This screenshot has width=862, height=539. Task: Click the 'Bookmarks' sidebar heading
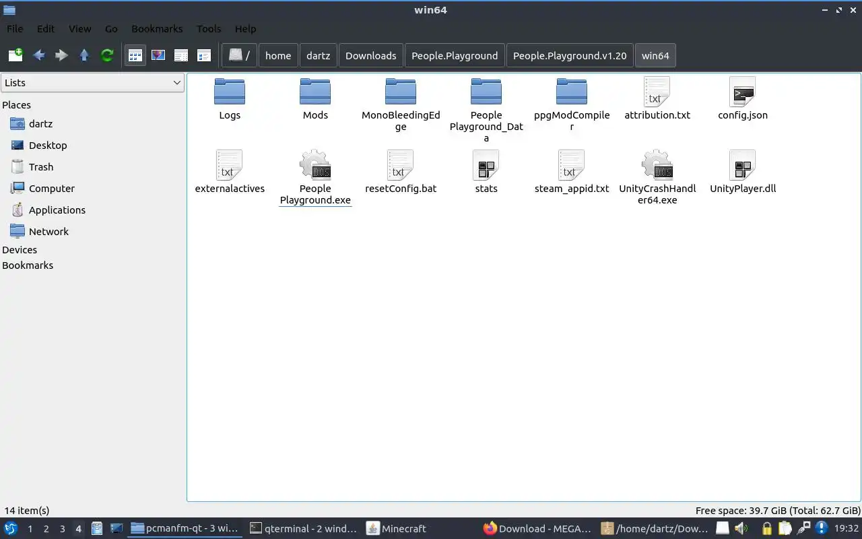28,265
